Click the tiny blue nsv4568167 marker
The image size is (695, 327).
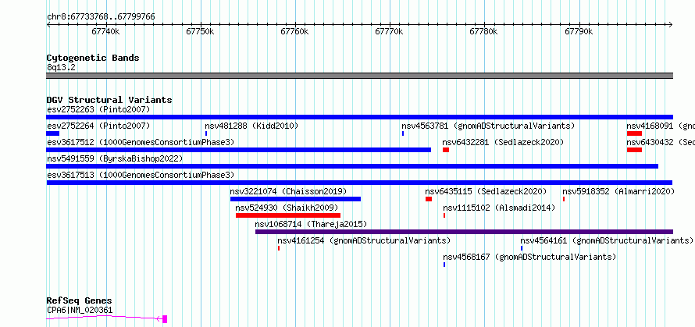point(444,265)
